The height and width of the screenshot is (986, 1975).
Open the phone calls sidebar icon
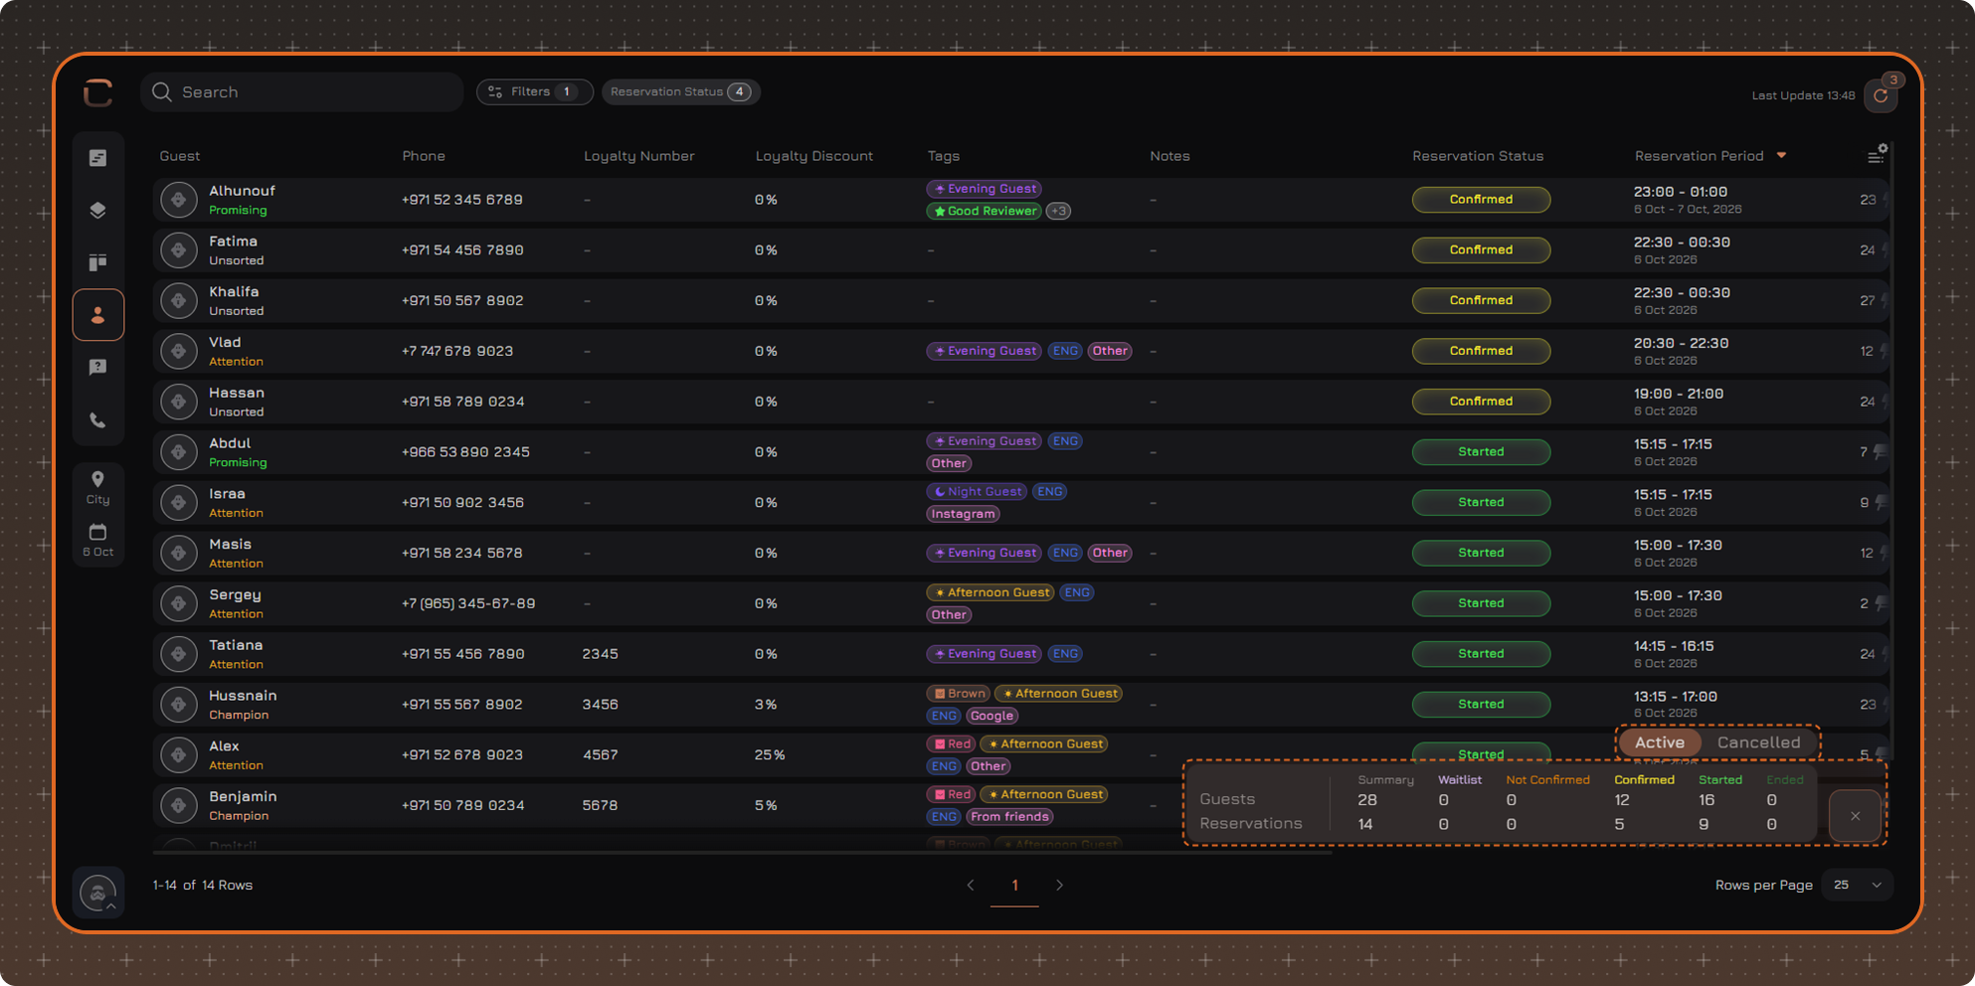97,419
